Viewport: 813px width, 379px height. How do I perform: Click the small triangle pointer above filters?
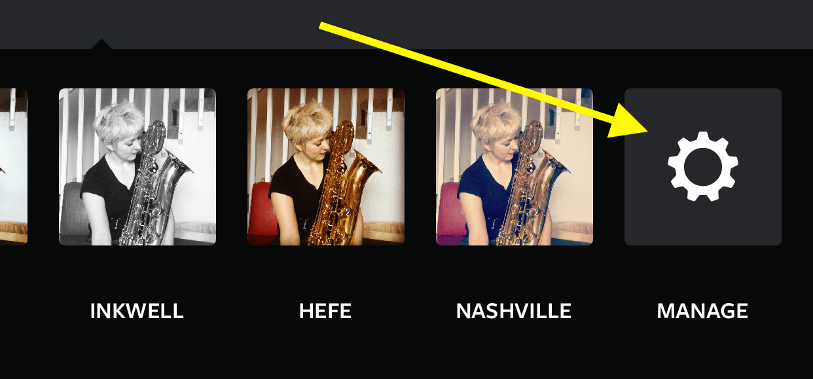100,44
